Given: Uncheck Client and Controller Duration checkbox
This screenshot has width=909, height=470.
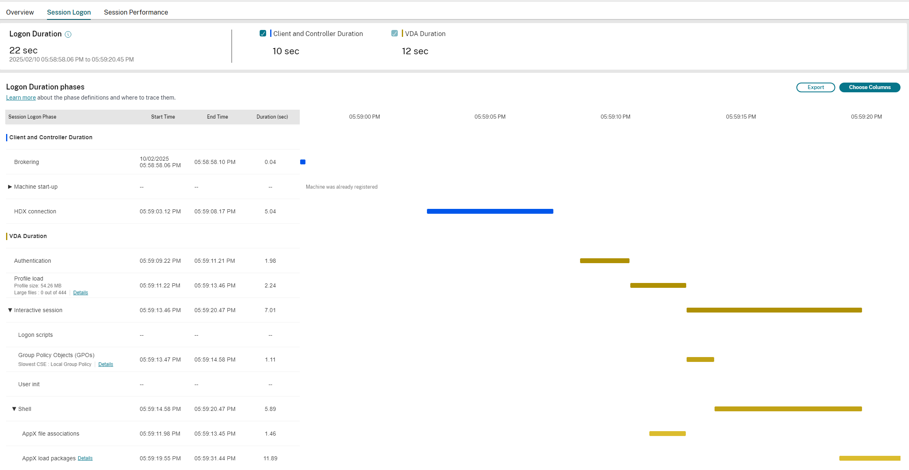Looking at the screenshot, I should point(263,34).
